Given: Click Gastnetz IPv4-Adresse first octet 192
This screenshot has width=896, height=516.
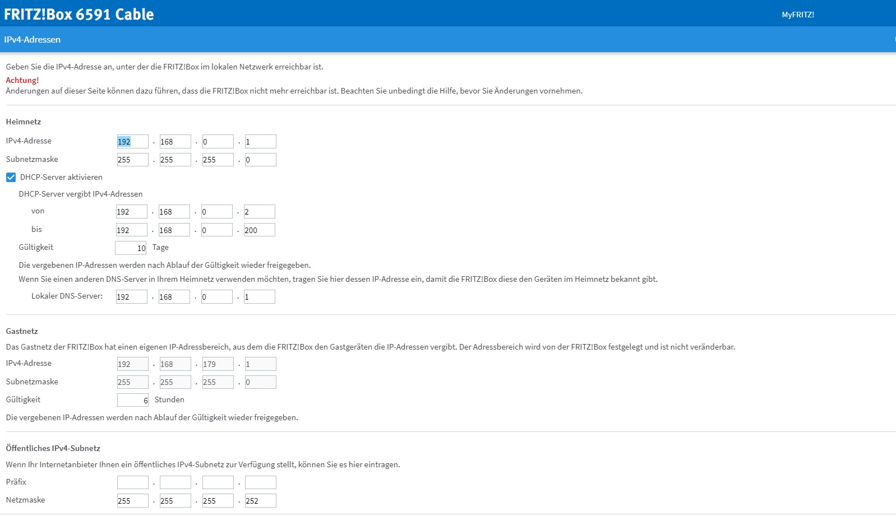Looking at the screenshot, I should [x=133, y=364].
